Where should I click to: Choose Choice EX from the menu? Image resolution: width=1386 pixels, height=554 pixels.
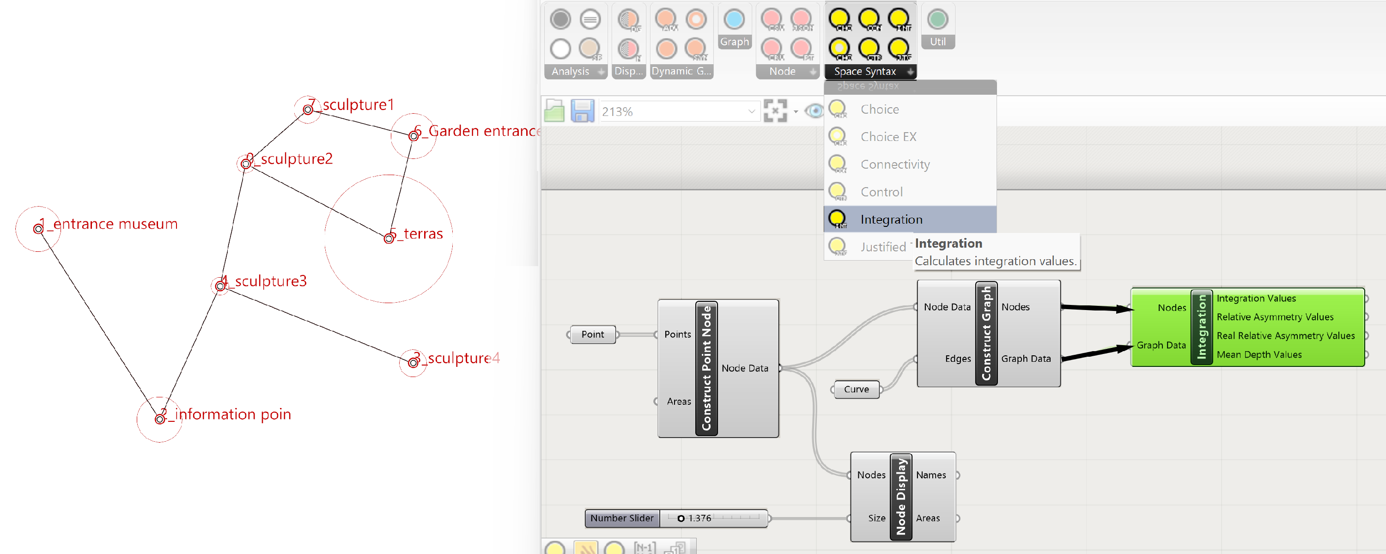(888, 137)
